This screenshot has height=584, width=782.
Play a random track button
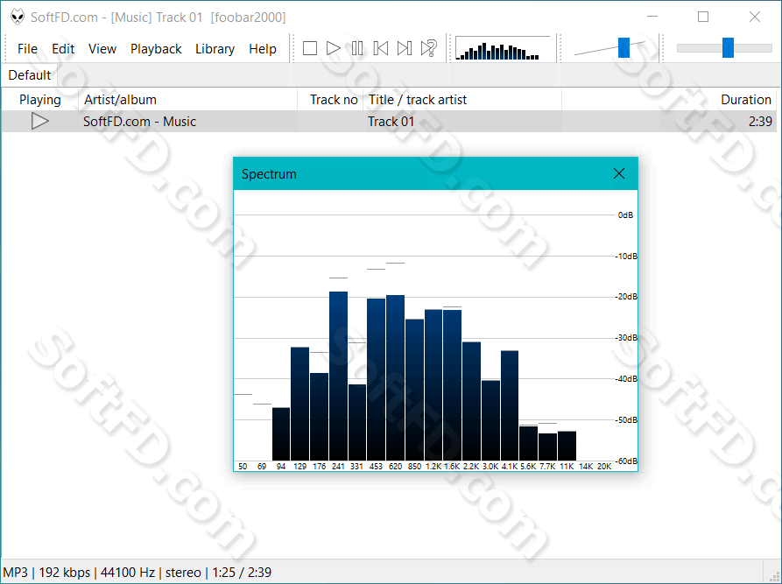coord(428,48)
